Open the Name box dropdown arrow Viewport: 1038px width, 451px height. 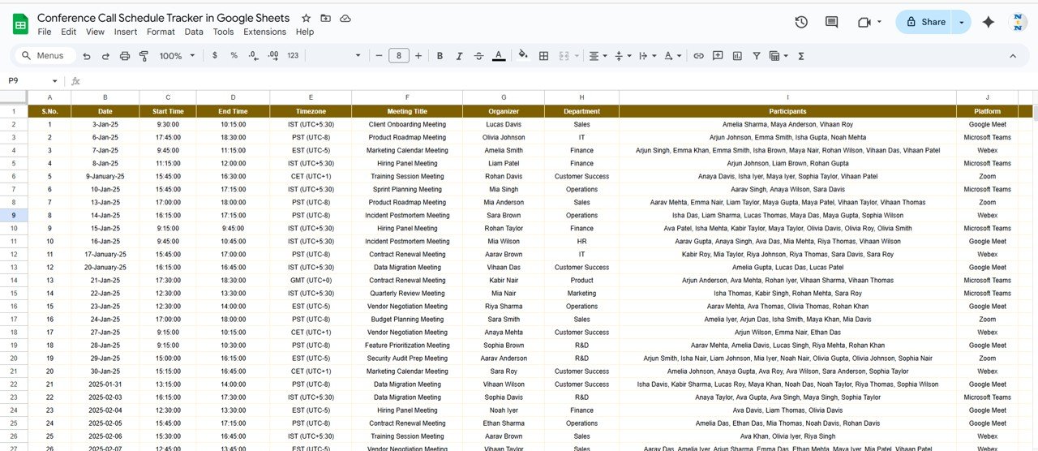click(x=55, y=81)
